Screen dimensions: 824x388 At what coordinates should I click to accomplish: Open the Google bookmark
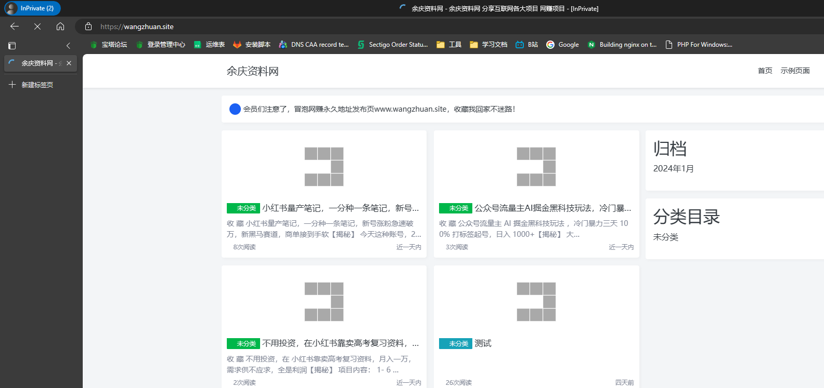click(x=562, y=45)
